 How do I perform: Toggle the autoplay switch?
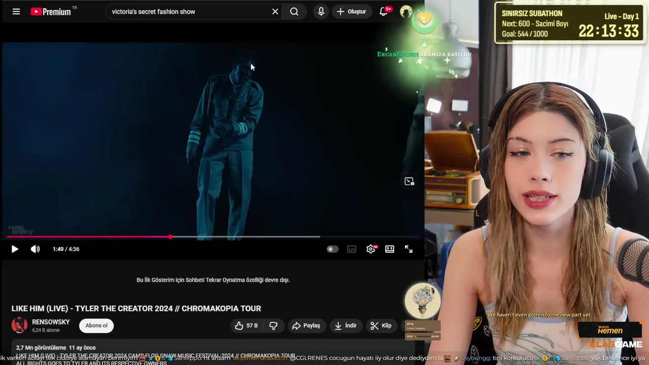[332, 249]
